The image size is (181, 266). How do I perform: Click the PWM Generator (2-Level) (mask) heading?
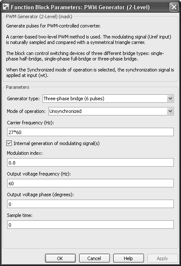(39, 16)
